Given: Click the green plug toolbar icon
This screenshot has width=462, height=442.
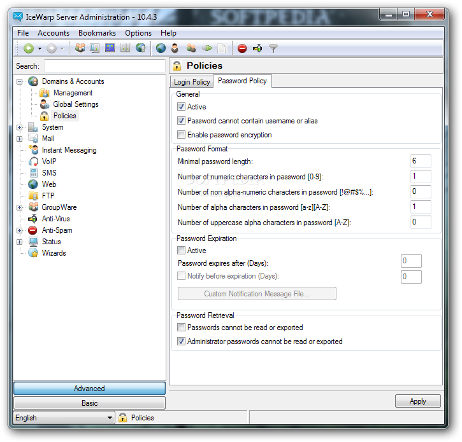Looking at the screenshot, I should 207,48.
